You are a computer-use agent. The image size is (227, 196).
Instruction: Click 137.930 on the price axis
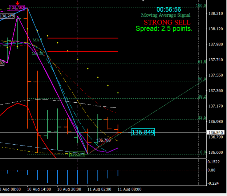tap(215, 44)
